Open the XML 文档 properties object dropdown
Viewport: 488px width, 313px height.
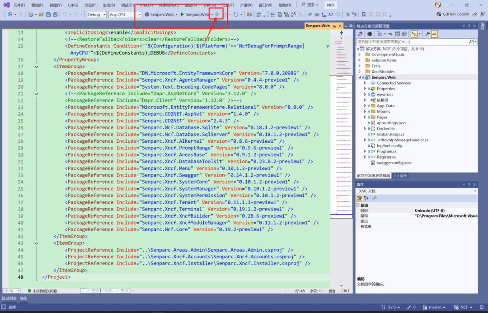[417, 191]
